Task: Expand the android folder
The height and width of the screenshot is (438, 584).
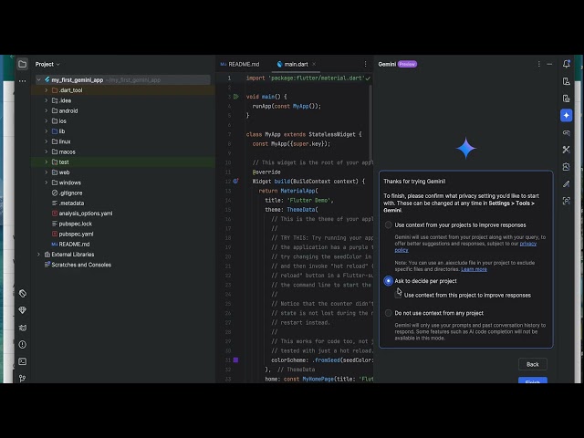Action: pos(47,110)
